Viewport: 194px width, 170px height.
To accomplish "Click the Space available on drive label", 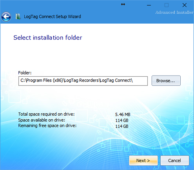I will tap(42, 120).
